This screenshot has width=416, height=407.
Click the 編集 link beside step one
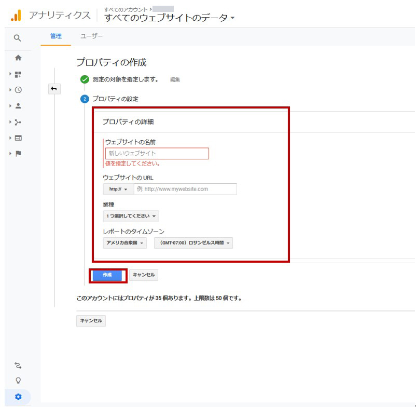point(175,80)
